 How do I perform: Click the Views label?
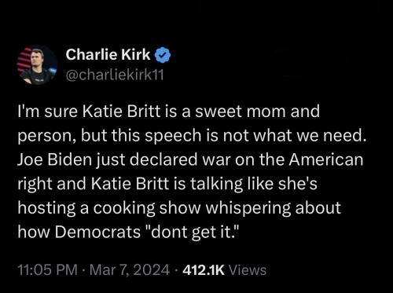(x=248, y=270)
